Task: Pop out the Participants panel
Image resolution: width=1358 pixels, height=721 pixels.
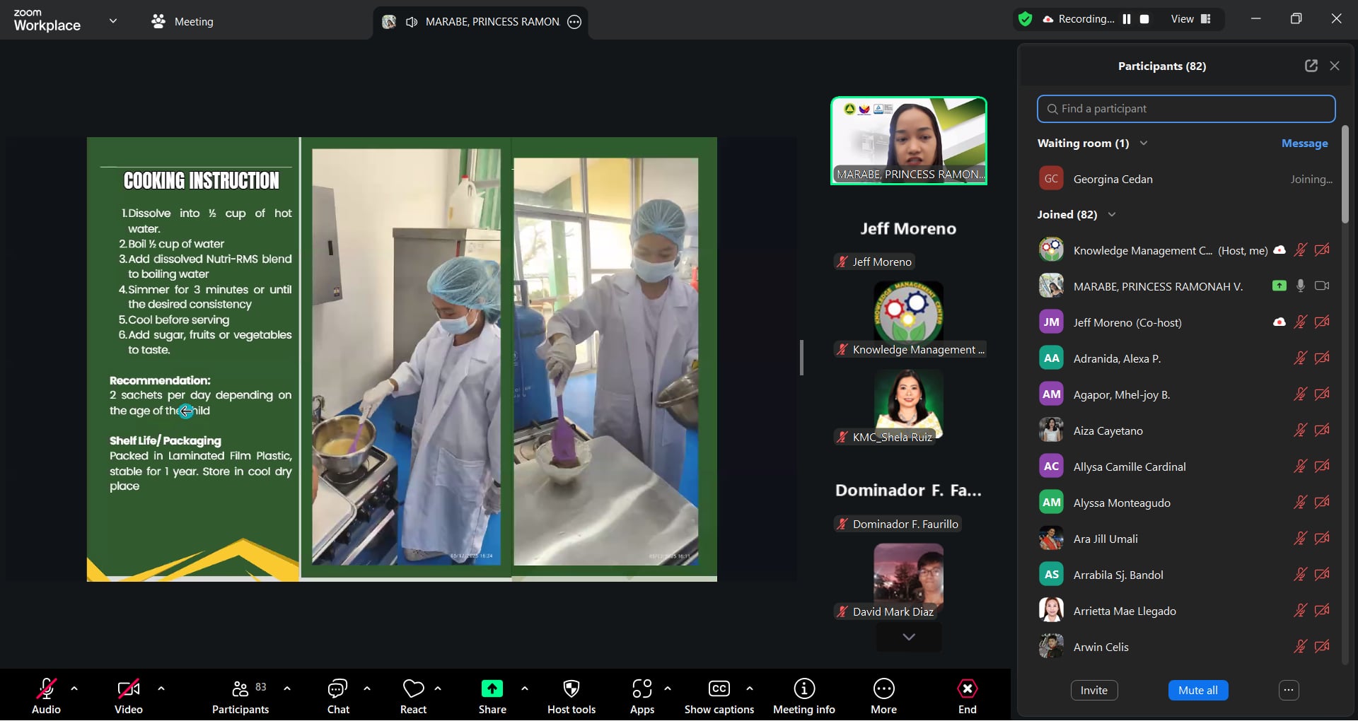Action: pyautogui.click(x=1311, y=66)
